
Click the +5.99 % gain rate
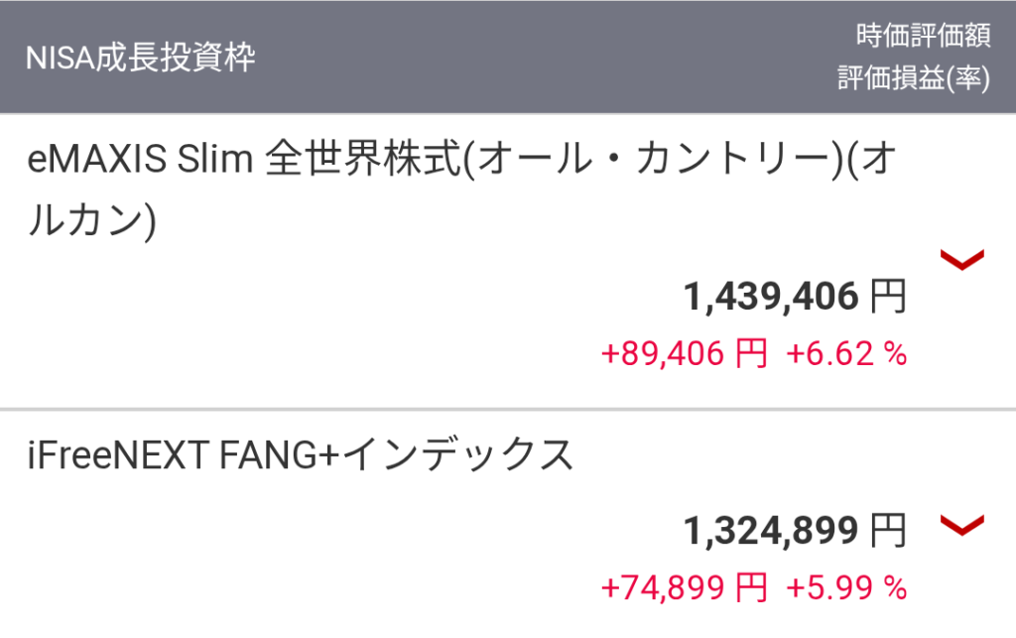click(x=846, y=588)
